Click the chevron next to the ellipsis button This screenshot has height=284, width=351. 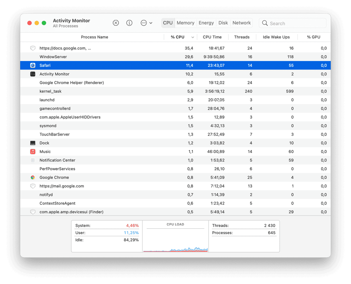(x=151, y=23)
